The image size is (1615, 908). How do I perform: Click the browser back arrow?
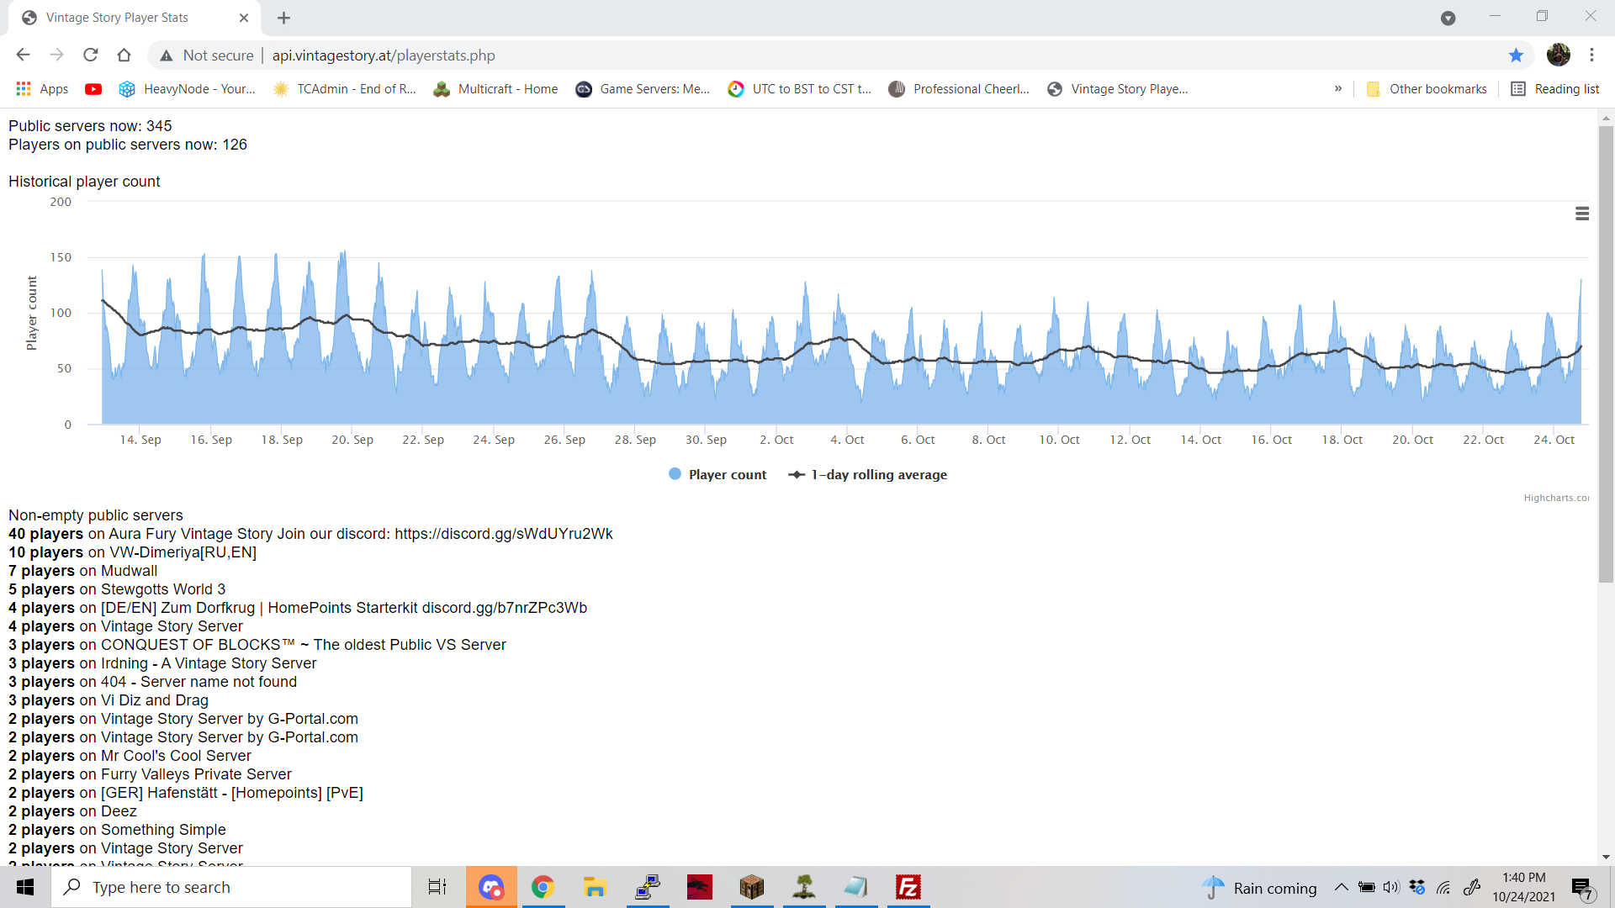pyautogui.click(x=23, y=55)
